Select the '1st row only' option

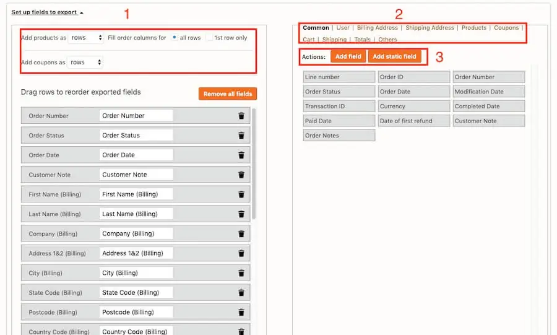tap(209, 37)
